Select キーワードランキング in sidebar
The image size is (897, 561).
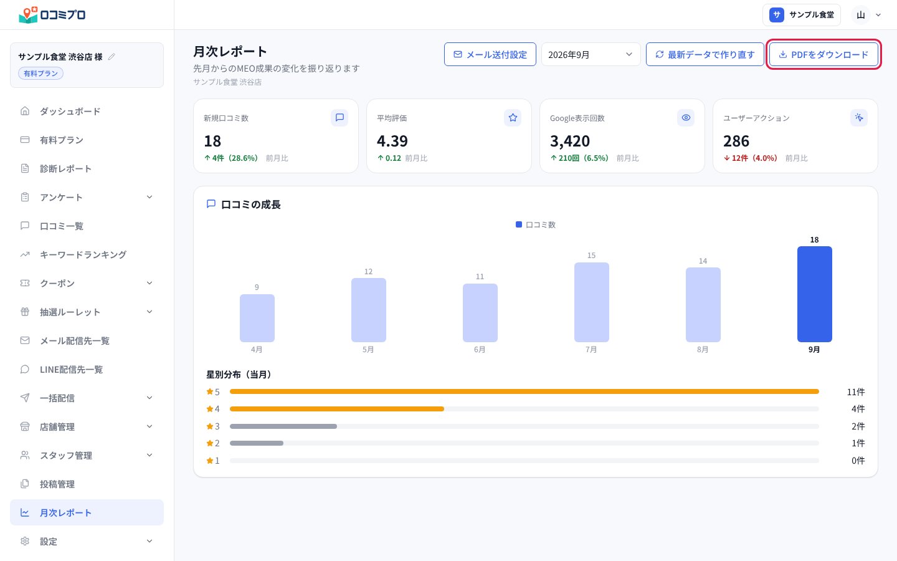coord(87,254)
